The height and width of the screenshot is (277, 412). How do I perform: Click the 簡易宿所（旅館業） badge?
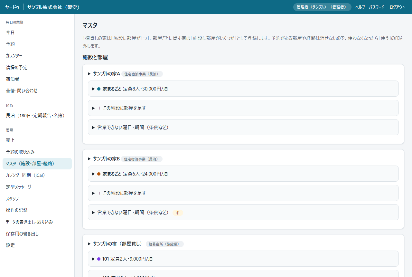pyautogui.click(x=165, y=244)
